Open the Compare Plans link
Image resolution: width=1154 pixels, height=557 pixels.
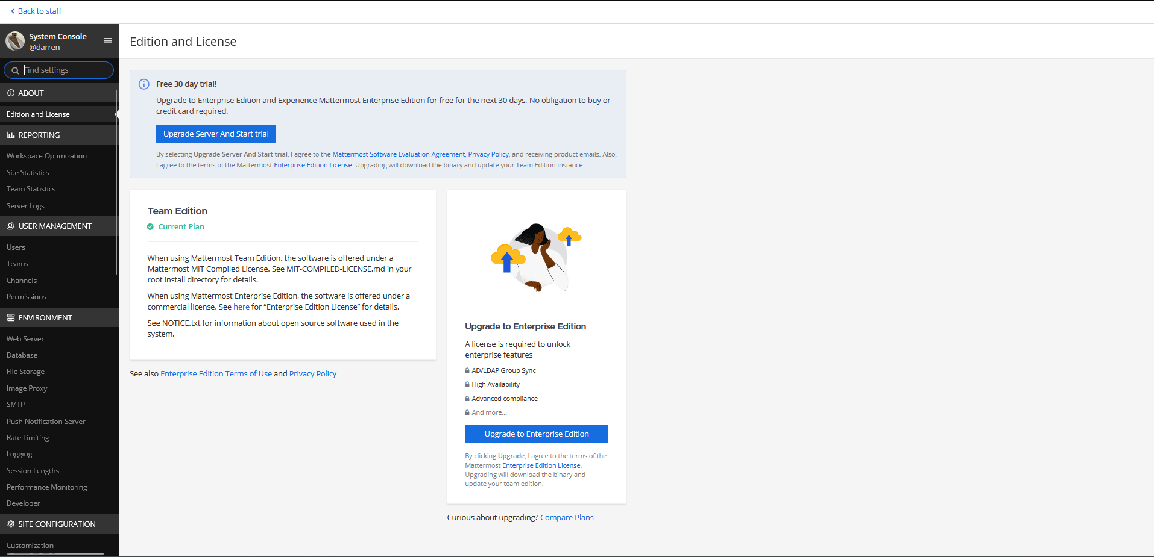point(567,518)
